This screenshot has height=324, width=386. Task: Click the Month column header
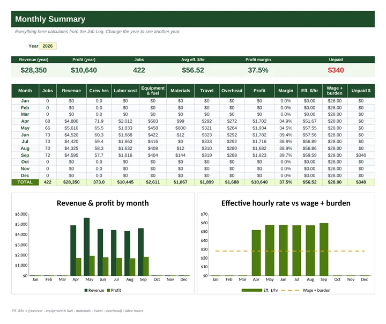[25, 91]
